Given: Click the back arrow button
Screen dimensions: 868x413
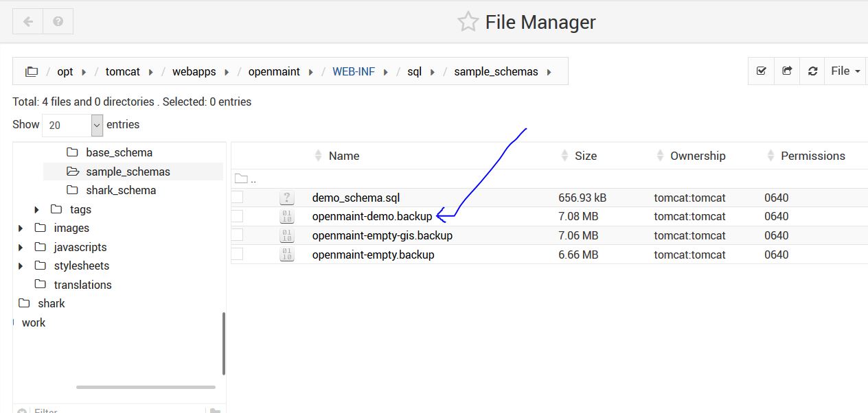Looking at the screenshot, I should click(28, 22).
